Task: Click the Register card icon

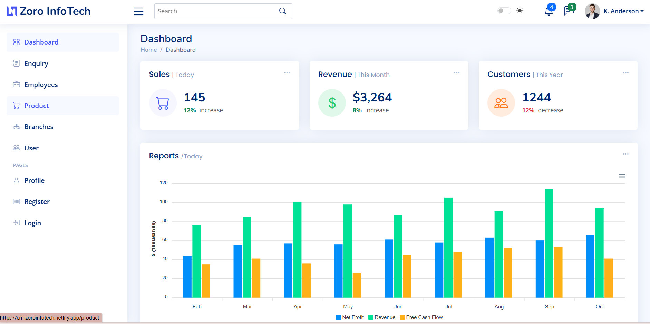Action: [x=16, y=202]
